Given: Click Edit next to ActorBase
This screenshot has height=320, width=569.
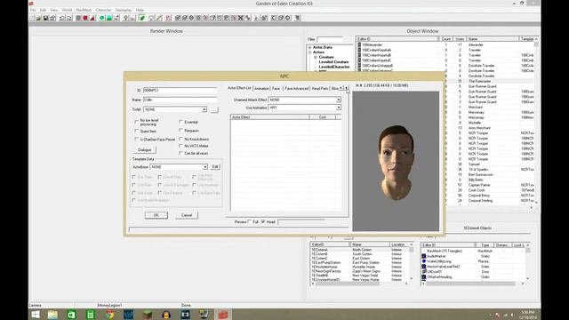Looking at the screenshot, I should click(215, 167).
